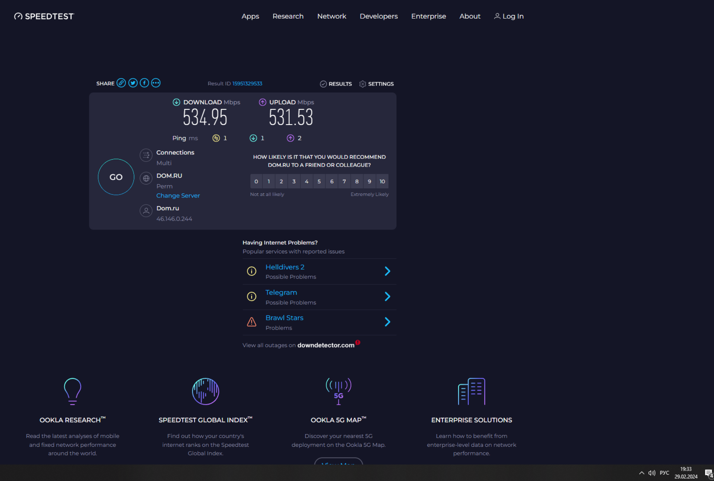Viewport: 714px width, 481px height.
Task: Open more share options ellipsis icon
Action: pos(156,83)
